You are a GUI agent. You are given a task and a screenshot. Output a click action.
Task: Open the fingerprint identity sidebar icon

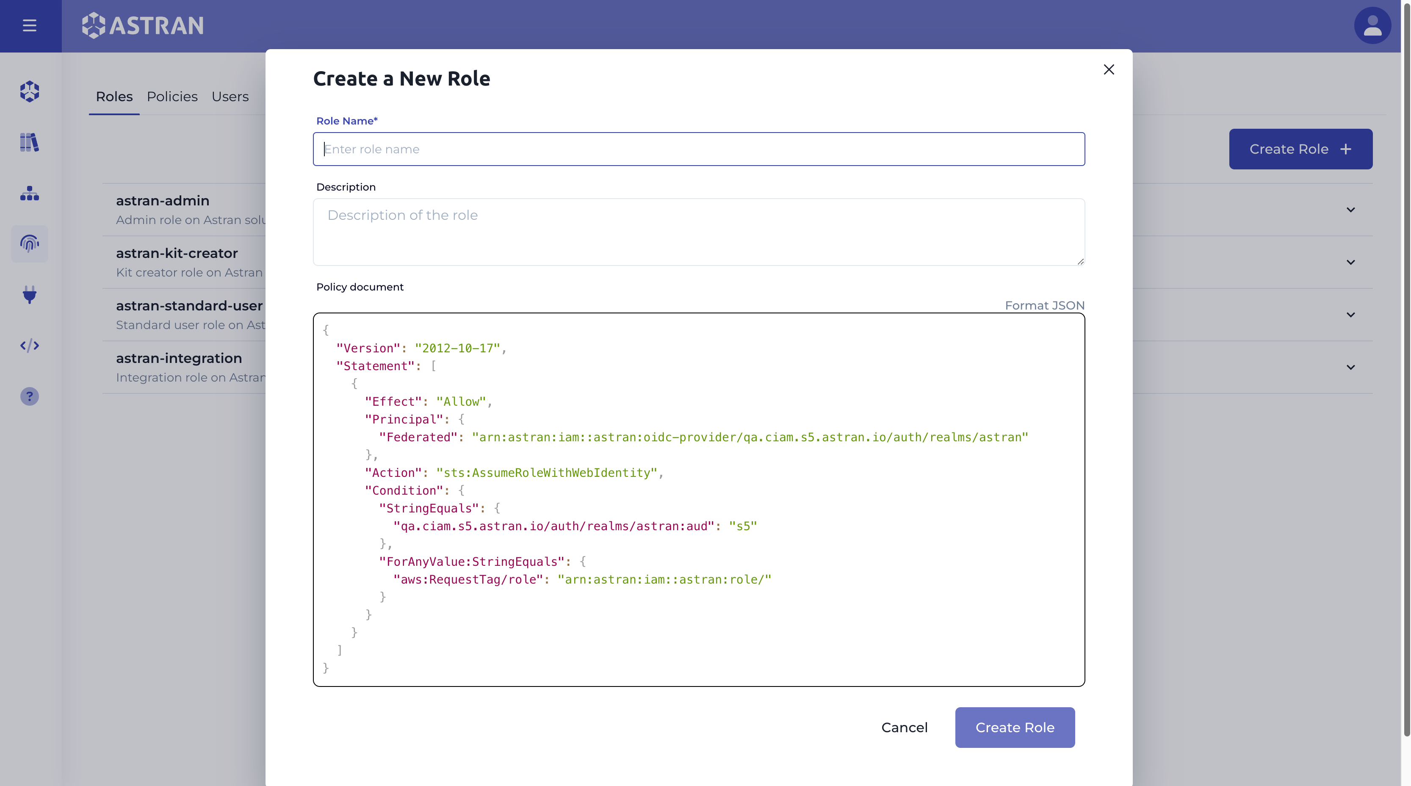click(x=30, y=244)
